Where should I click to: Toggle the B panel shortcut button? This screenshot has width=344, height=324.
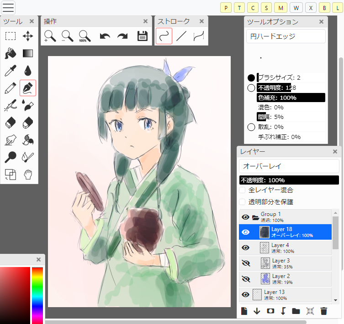coord(324,8)
